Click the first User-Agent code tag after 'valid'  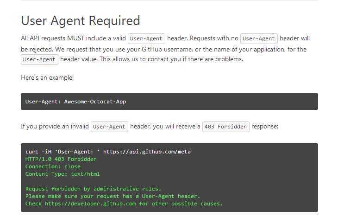146,38
